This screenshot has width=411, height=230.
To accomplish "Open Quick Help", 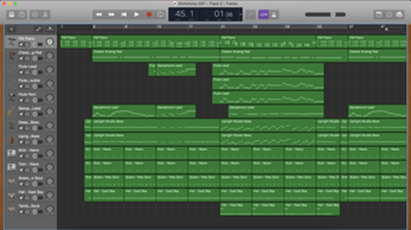I will click(22, 14).
